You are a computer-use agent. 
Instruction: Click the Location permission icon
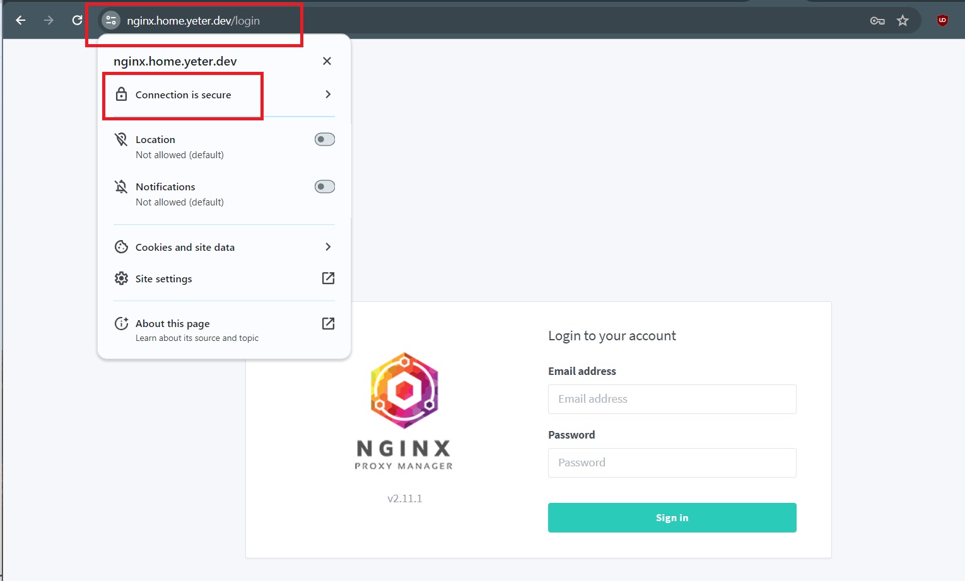121,139
